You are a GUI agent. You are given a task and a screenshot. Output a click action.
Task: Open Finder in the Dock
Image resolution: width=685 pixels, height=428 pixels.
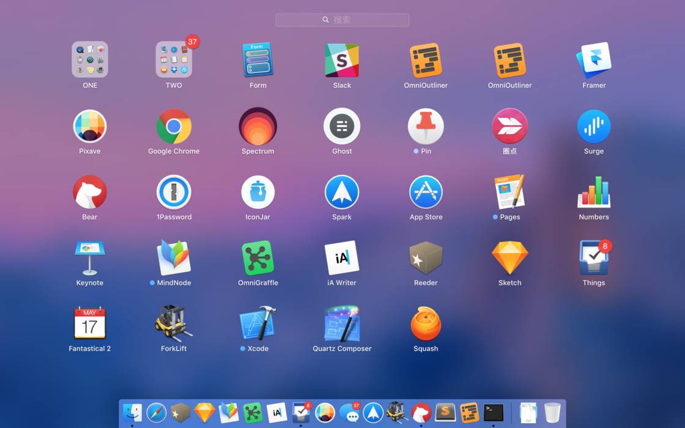tap(132, 413)
